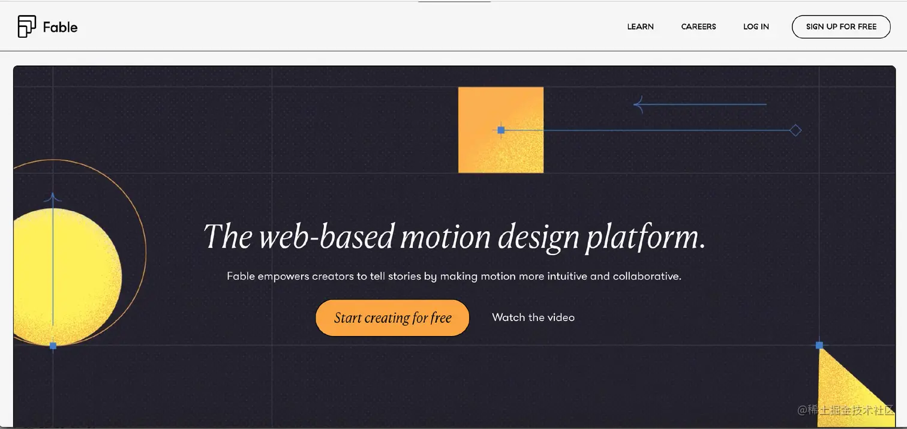Open the Watch the video link
Viewport: 907px width, 429px height.
pos(533,317)
